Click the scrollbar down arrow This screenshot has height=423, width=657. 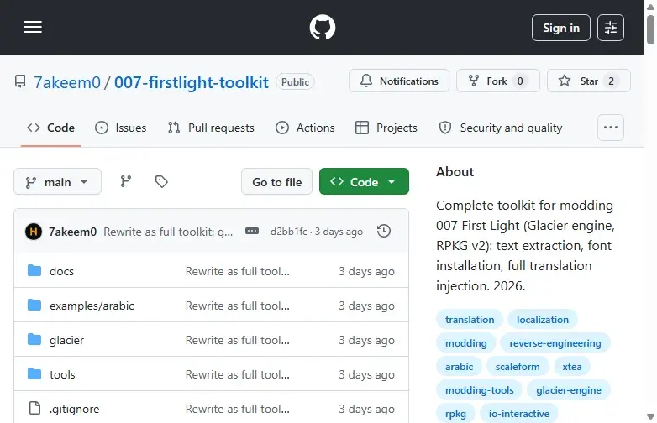pos(650,416)
